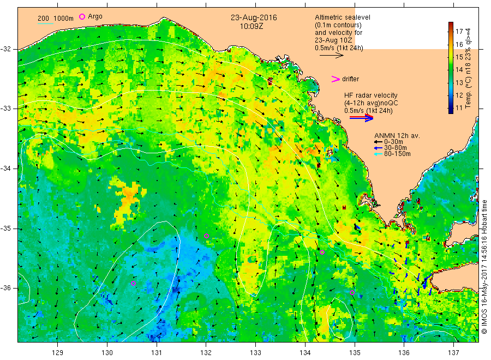The image size is (491, 360).
Task: Click the red and blue HF radar arrow
Action: (361, 118)
